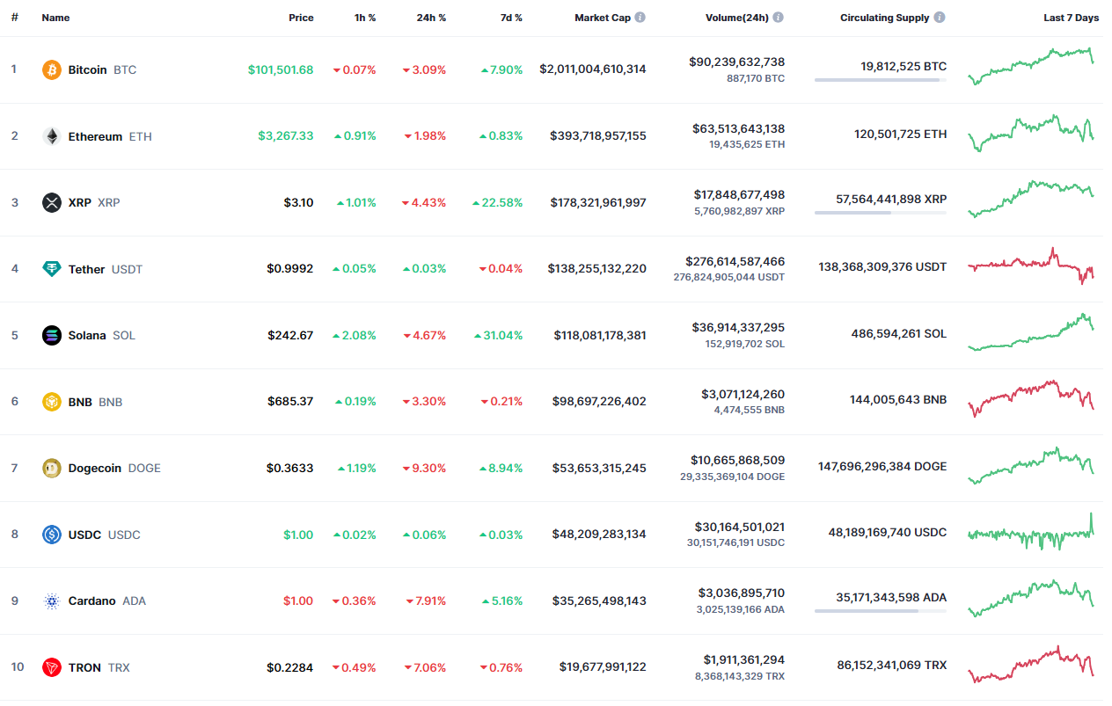This screenshot has width=1112, height=706.
Task: Open XRP's 7-day sparkline chart
Action: tap(1031, 200)
